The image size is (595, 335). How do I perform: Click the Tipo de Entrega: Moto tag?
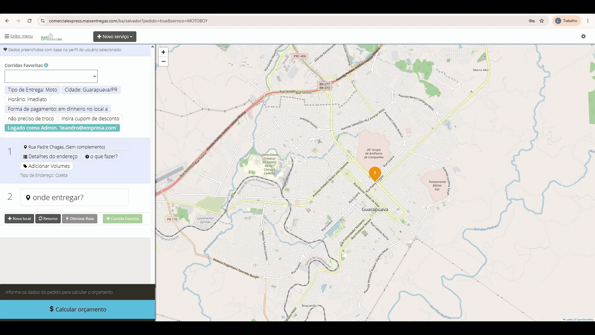(33, 90)
